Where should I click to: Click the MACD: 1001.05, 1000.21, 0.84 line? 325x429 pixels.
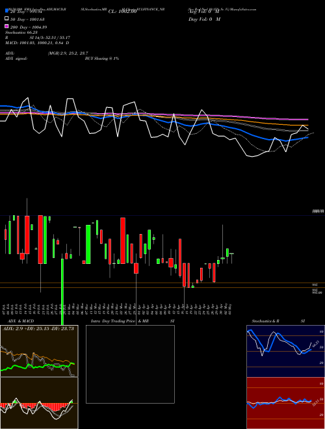pos(37,43)
